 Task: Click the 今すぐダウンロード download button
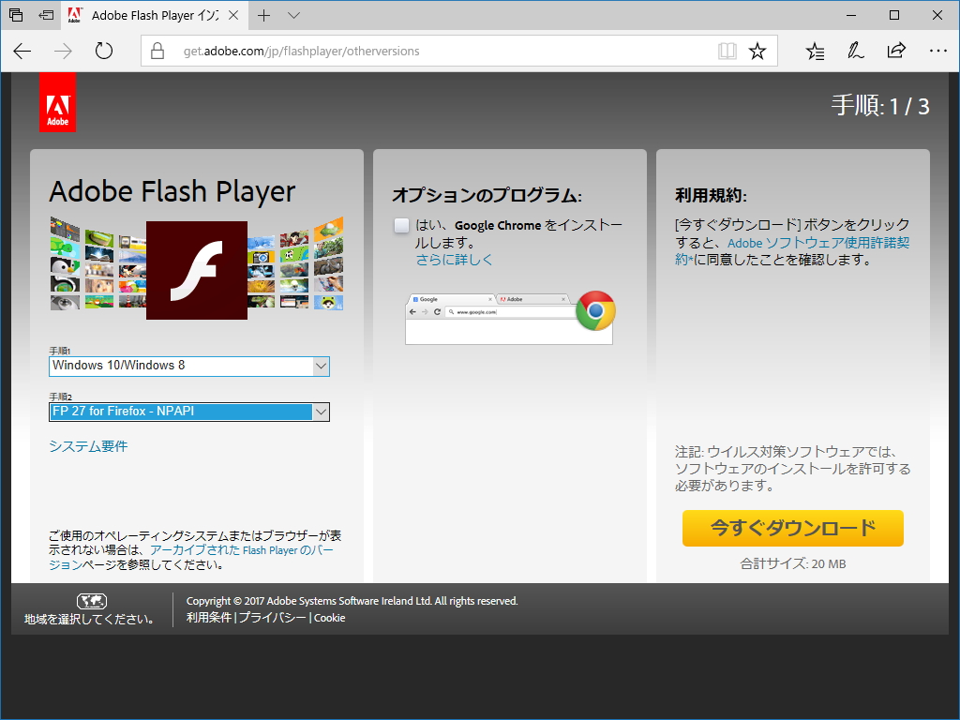792,528
